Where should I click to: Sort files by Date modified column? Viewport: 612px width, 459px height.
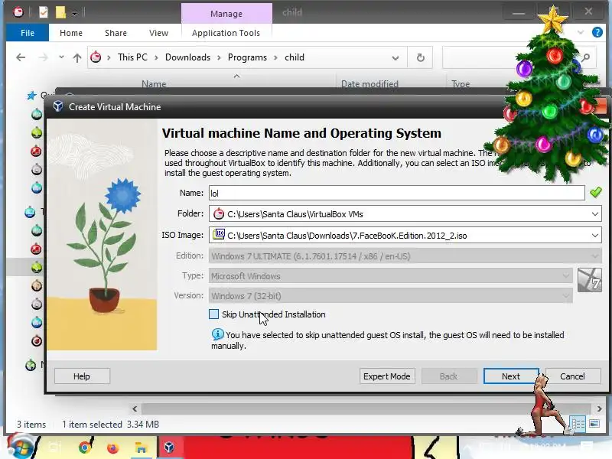coord(369,84)
